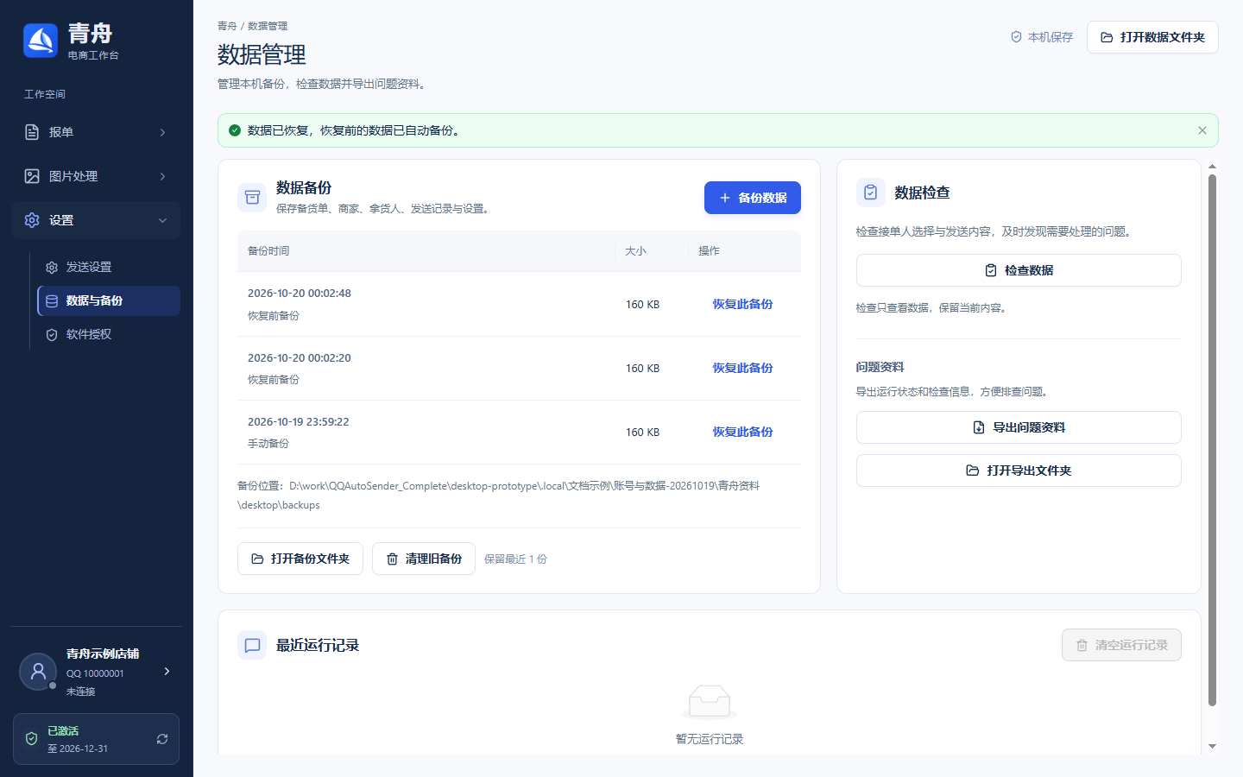This screenshot has width=1243, height=777.
Task: Select 数据与备份 submenu item
Action: tap(109, 301)
